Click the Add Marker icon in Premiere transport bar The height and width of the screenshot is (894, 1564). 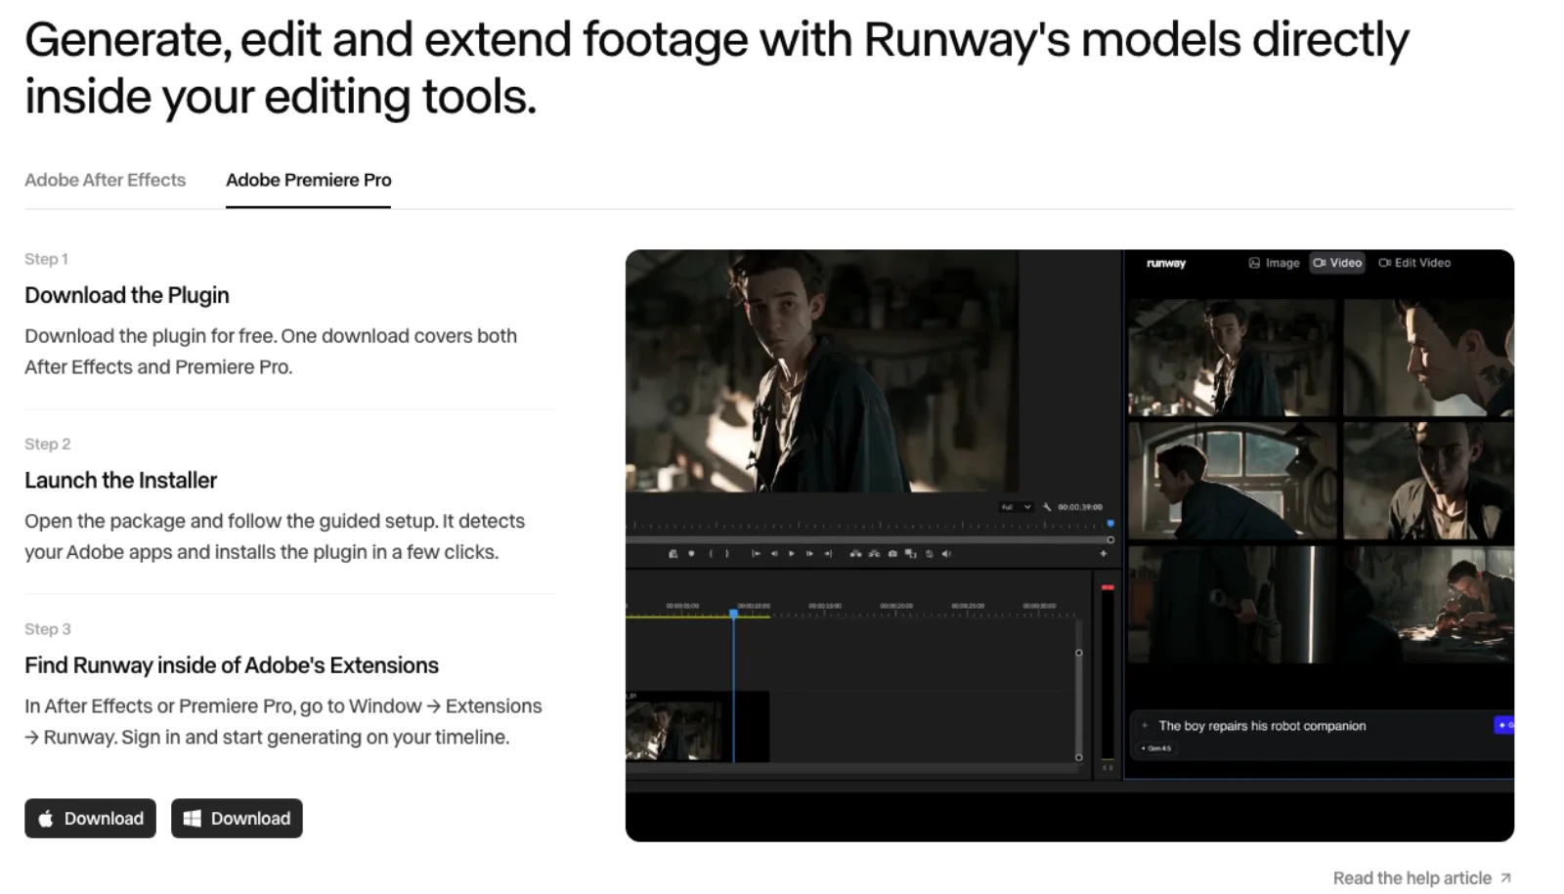[x=691, y=554]
